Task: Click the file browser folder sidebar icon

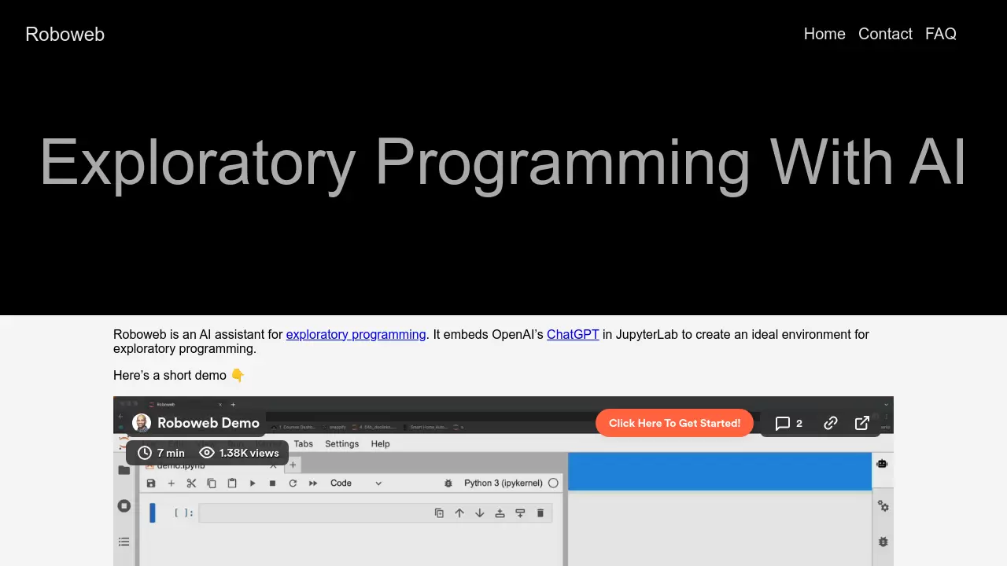Action: 124,470
